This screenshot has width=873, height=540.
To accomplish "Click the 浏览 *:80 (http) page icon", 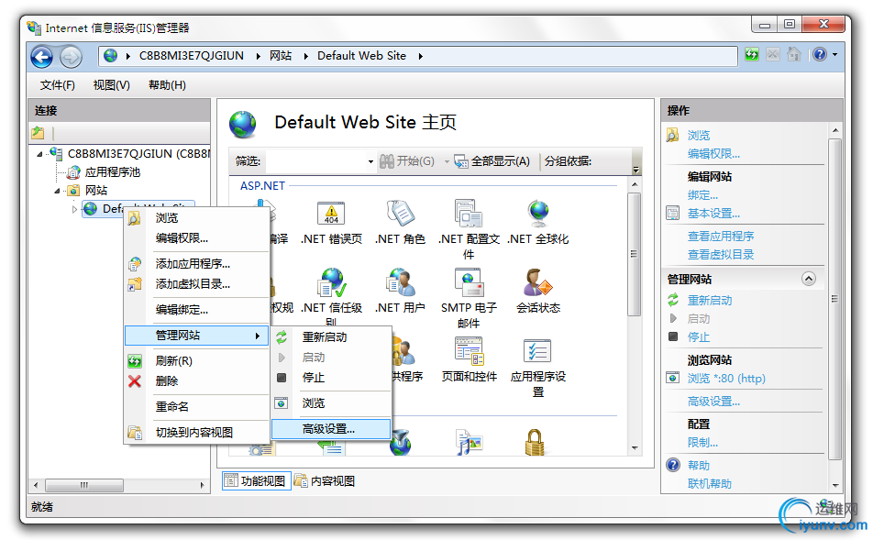I will [672, 378].
